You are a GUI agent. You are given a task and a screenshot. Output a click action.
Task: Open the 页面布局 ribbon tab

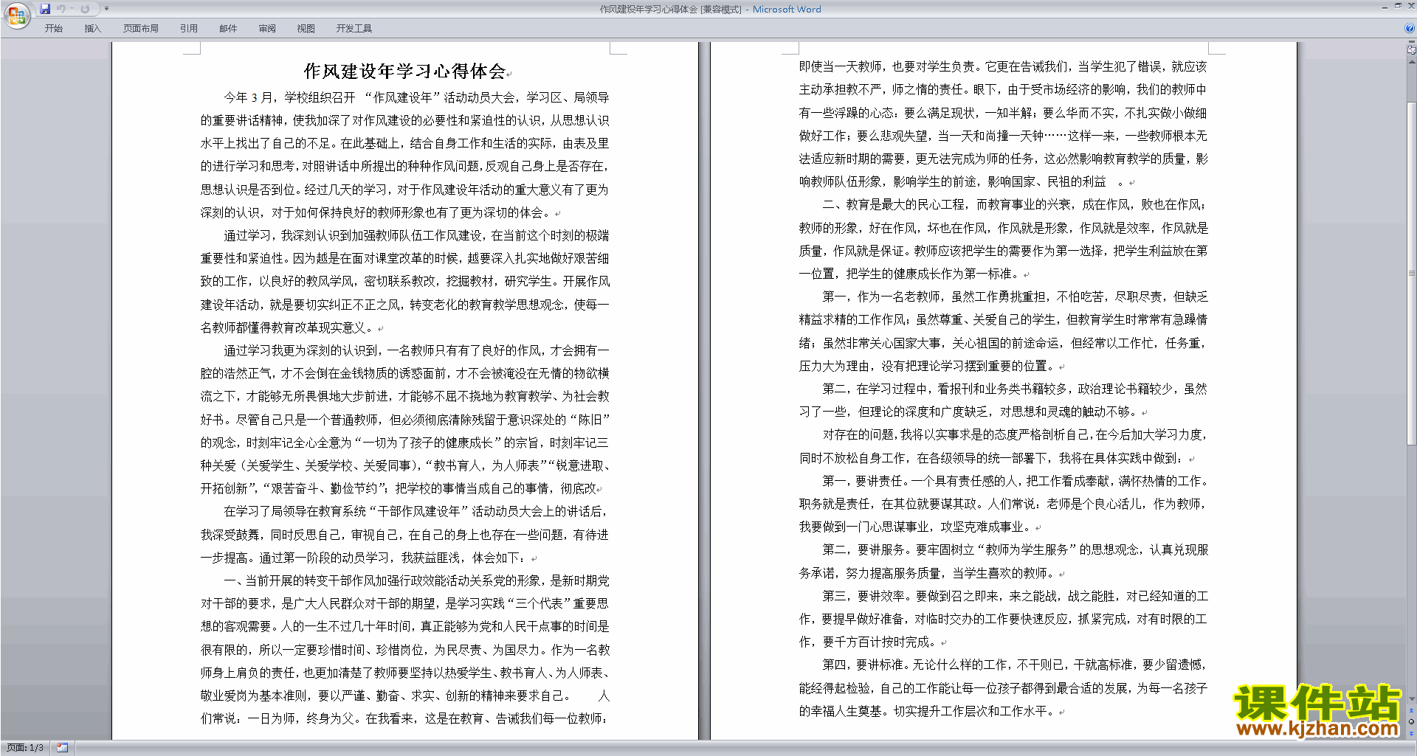pos(141,29)
